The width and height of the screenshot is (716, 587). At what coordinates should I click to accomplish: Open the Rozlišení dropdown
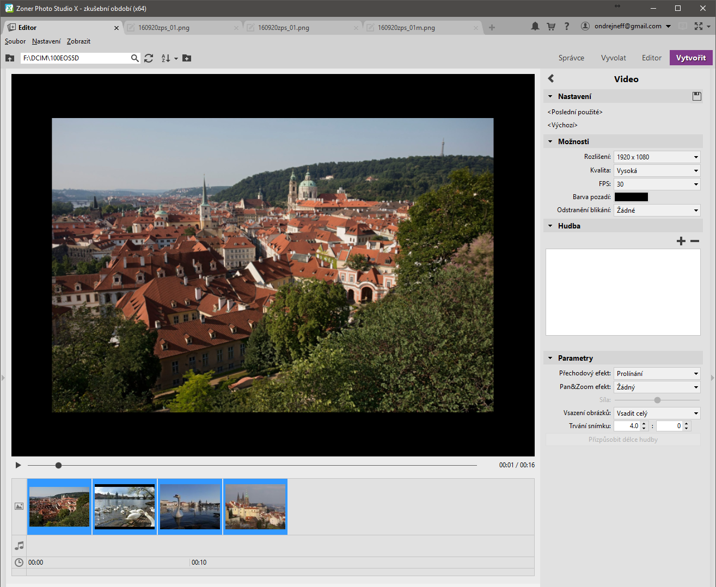[x=657, y=157]
